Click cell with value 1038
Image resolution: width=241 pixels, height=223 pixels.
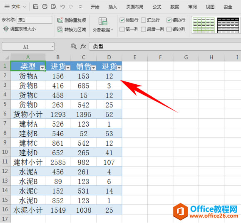click(x=84, y=210)
